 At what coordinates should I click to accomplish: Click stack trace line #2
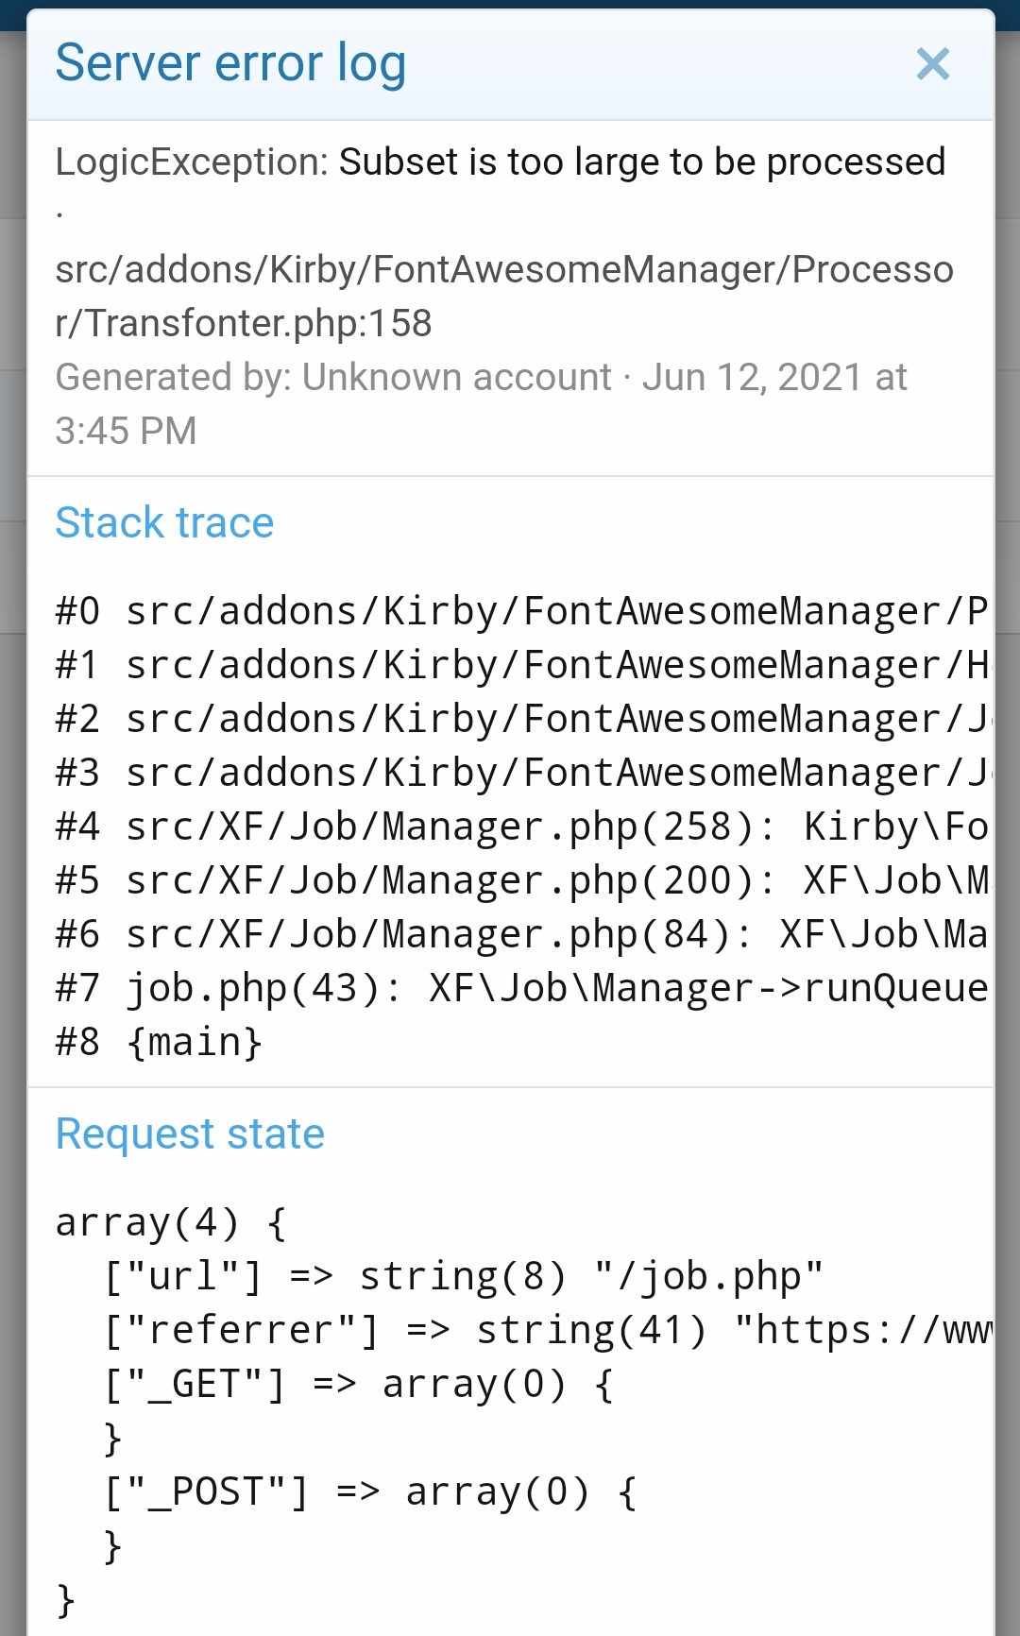(x=519, y=719)
